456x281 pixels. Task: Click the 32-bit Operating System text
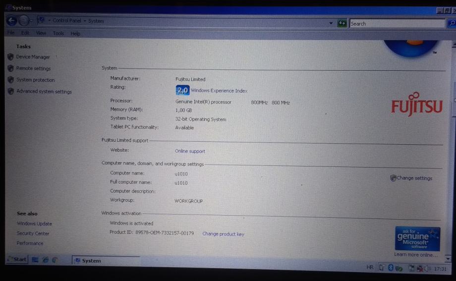pyautogui.click(x=201, y=119)
